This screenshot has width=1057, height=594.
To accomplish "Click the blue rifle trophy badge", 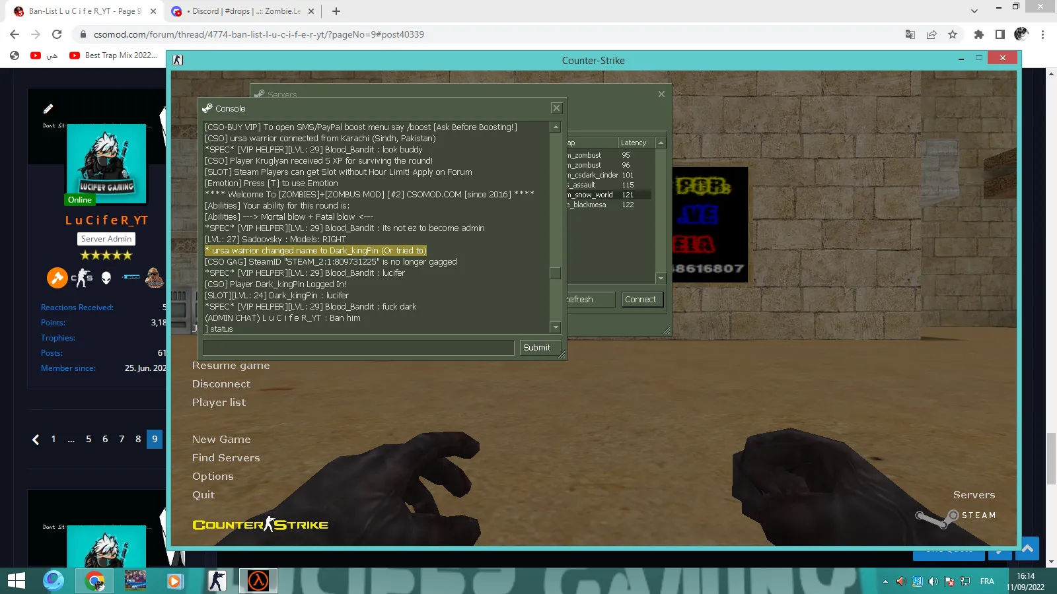I will click(x=131, y=277).
